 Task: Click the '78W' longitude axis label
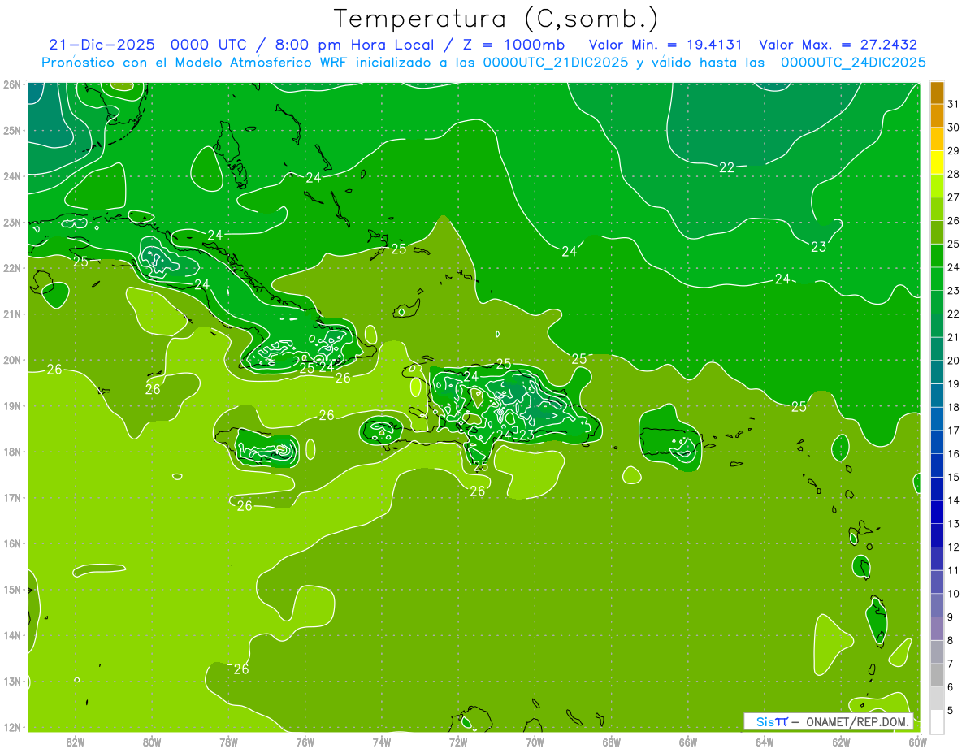(228, 742)
